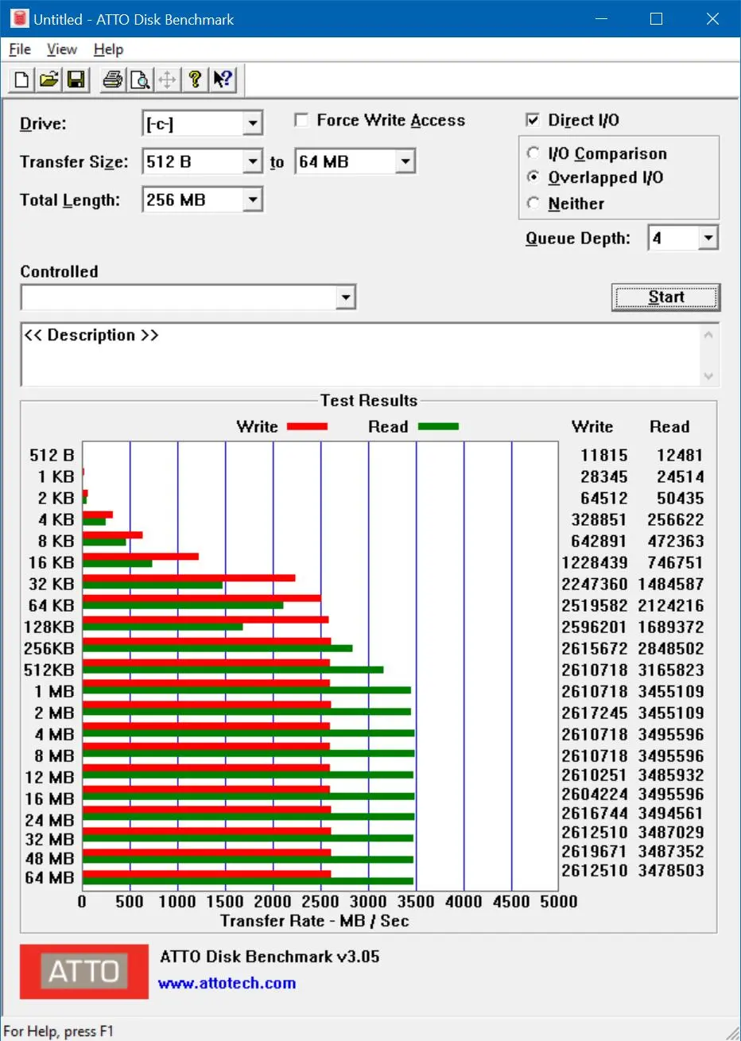Click the 16 KB read value 746751

tap(675, 563)
